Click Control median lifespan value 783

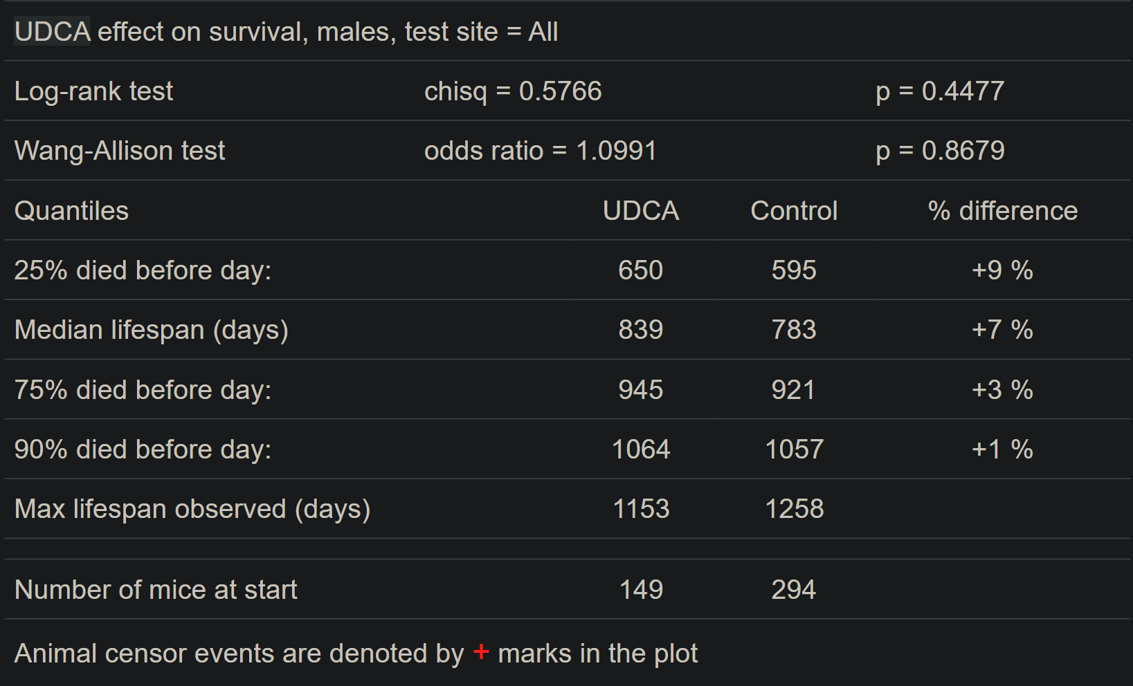[794, 330]
